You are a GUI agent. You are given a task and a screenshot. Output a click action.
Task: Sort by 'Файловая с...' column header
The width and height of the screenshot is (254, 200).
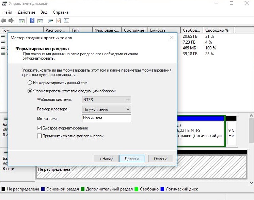[x=107, y=30]
